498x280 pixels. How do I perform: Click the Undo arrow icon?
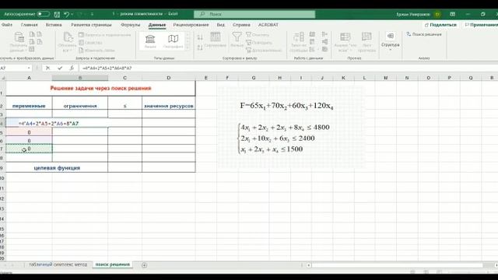coord(66,14)
